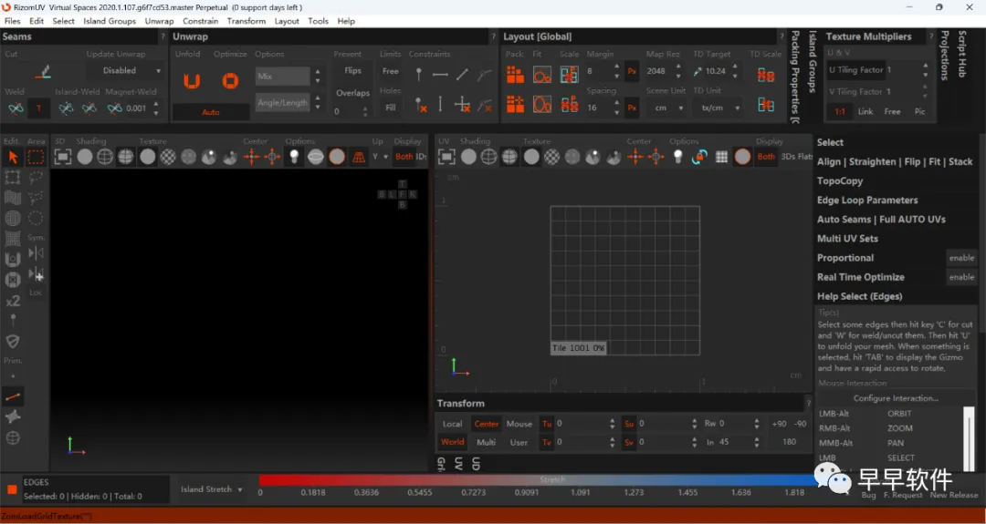The image size is (986, 524).
Task: Click the Configure Interaction button
Action: point(895,398)
